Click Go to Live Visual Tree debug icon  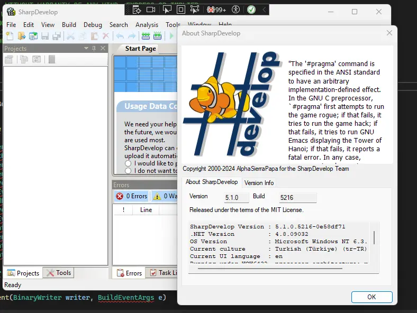[137, 10]
